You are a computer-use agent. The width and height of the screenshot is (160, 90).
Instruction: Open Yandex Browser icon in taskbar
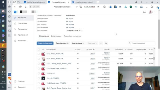coord(3,11)
